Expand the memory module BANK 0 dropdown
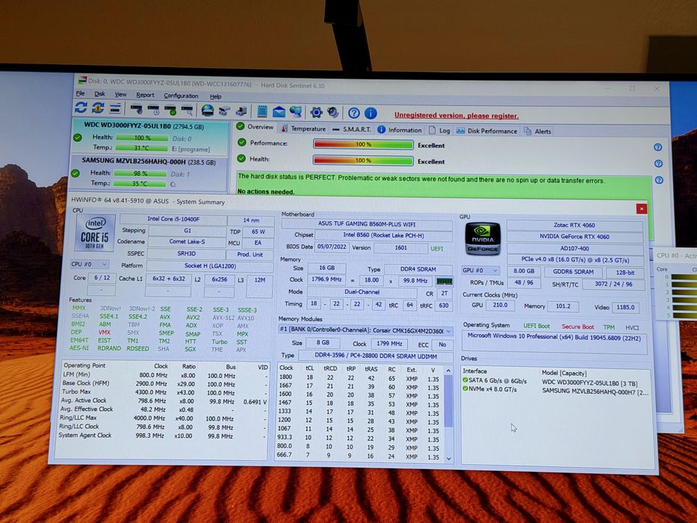This screenshot has width=697, height=523. point(365,331)
